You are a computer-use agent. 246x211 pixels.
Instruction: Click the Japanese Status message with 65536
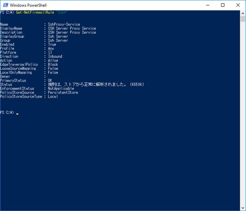(x=96, y=84)
